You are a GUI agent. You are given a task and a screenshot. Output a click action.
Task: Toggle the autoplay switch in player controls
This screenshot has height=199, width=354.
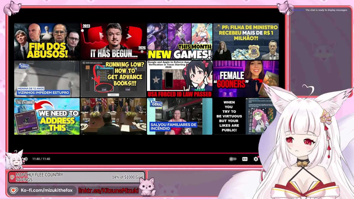(233, 159)
